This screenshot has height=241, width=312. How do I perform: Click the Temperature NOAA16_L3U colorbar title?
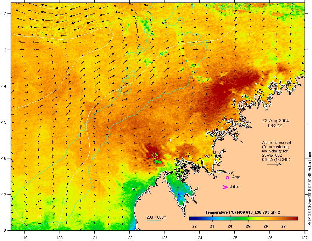pyautogui.click(x=243, y=212)
